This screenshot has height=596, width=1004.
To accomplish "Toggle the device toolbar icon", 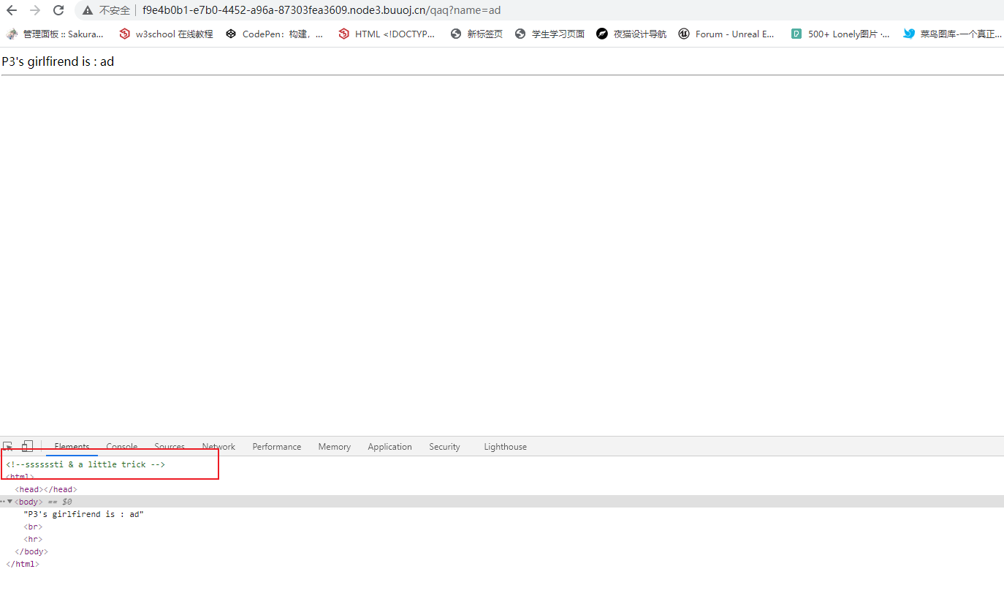I will pos(27,446).
